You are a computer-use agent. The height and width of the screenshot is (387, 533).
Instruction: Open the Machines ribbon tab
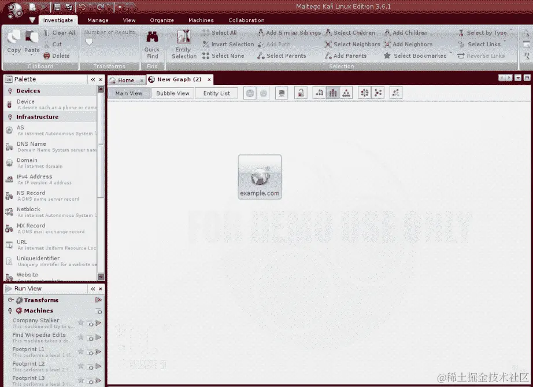(201, 20)
